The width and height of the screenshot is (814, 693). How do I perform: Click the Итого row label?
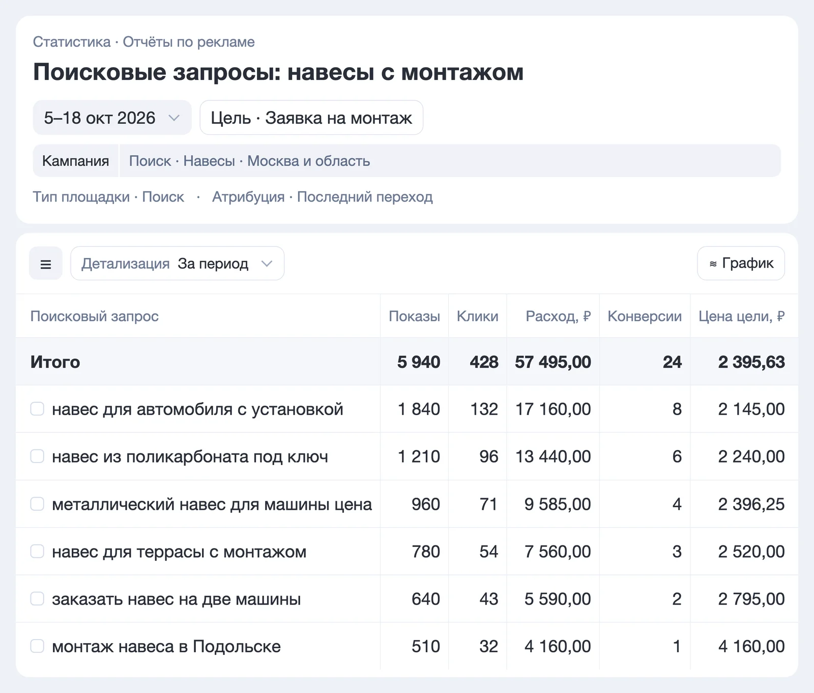pos(55,362)
